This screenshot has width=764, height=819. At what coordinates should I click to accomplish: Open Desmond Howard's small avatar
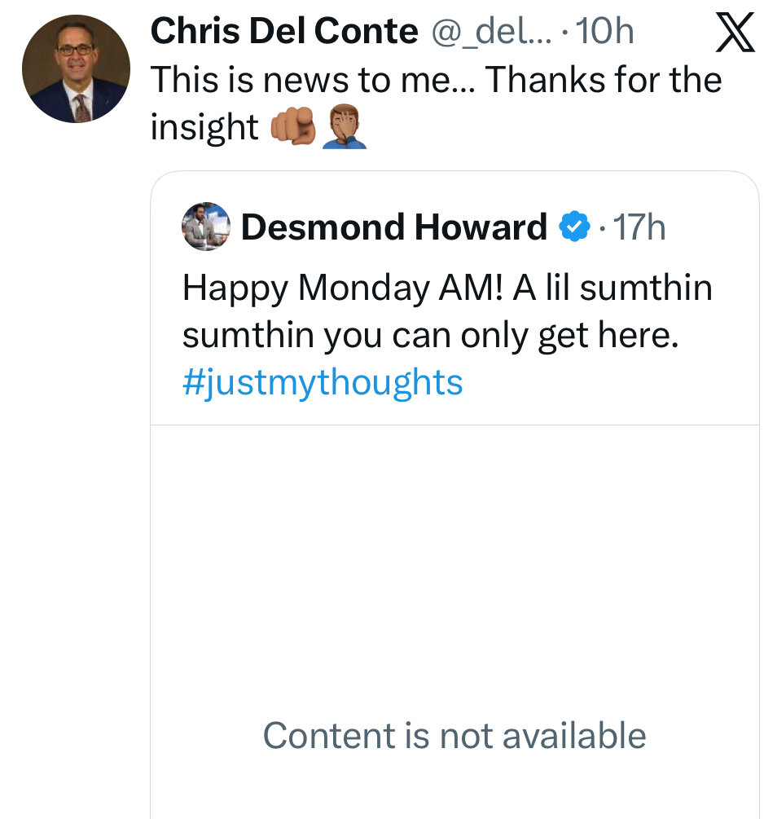tap(206, 226)
